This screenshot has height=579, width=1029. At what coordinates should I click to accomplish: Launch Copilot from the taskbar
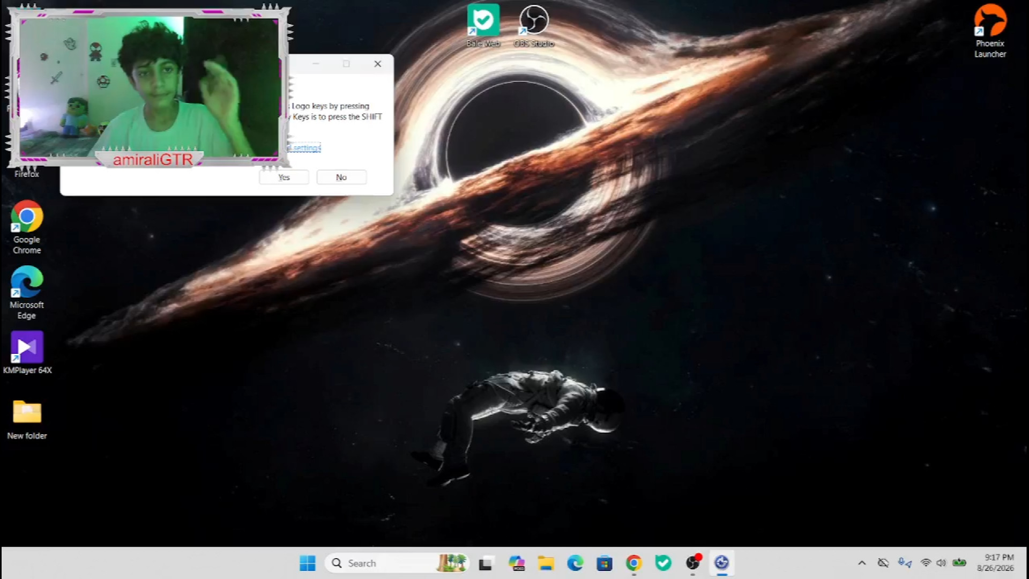point(517,563)
